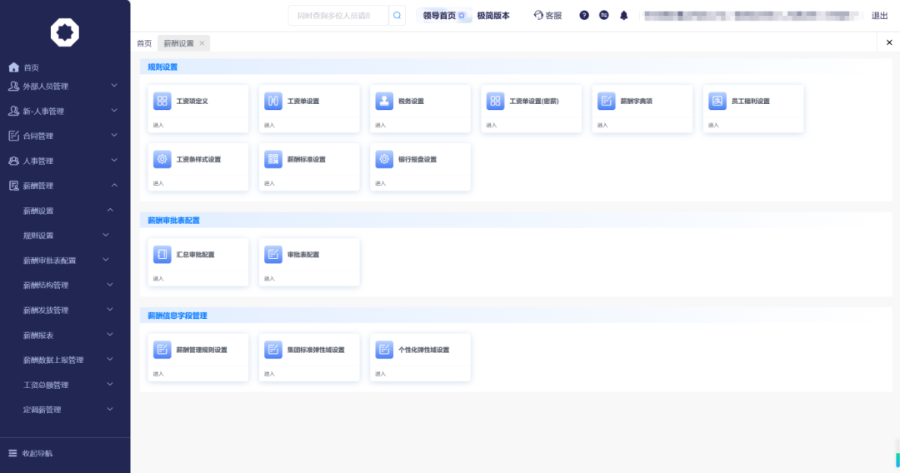The image size is (900, 473).
Task: Click the search magnifier icon
Action: (x=397, y=15)
